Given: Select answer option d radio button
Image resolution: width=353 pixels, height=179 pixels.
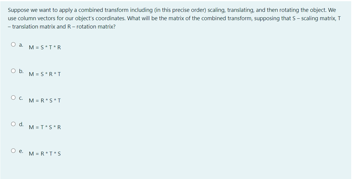Looking at the screenshot, I should [13, 123].
